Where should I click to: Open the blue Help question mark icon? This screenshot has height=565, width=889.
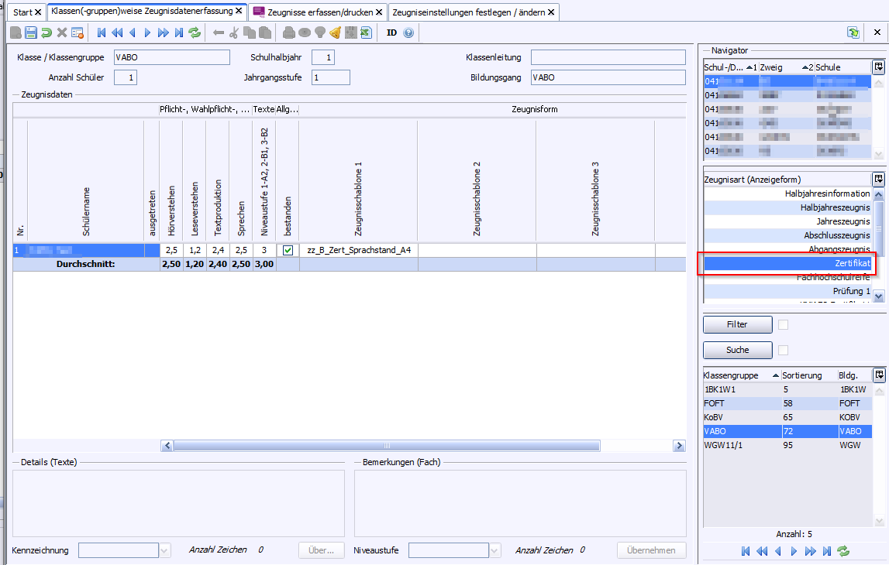[x=408, y=33]
